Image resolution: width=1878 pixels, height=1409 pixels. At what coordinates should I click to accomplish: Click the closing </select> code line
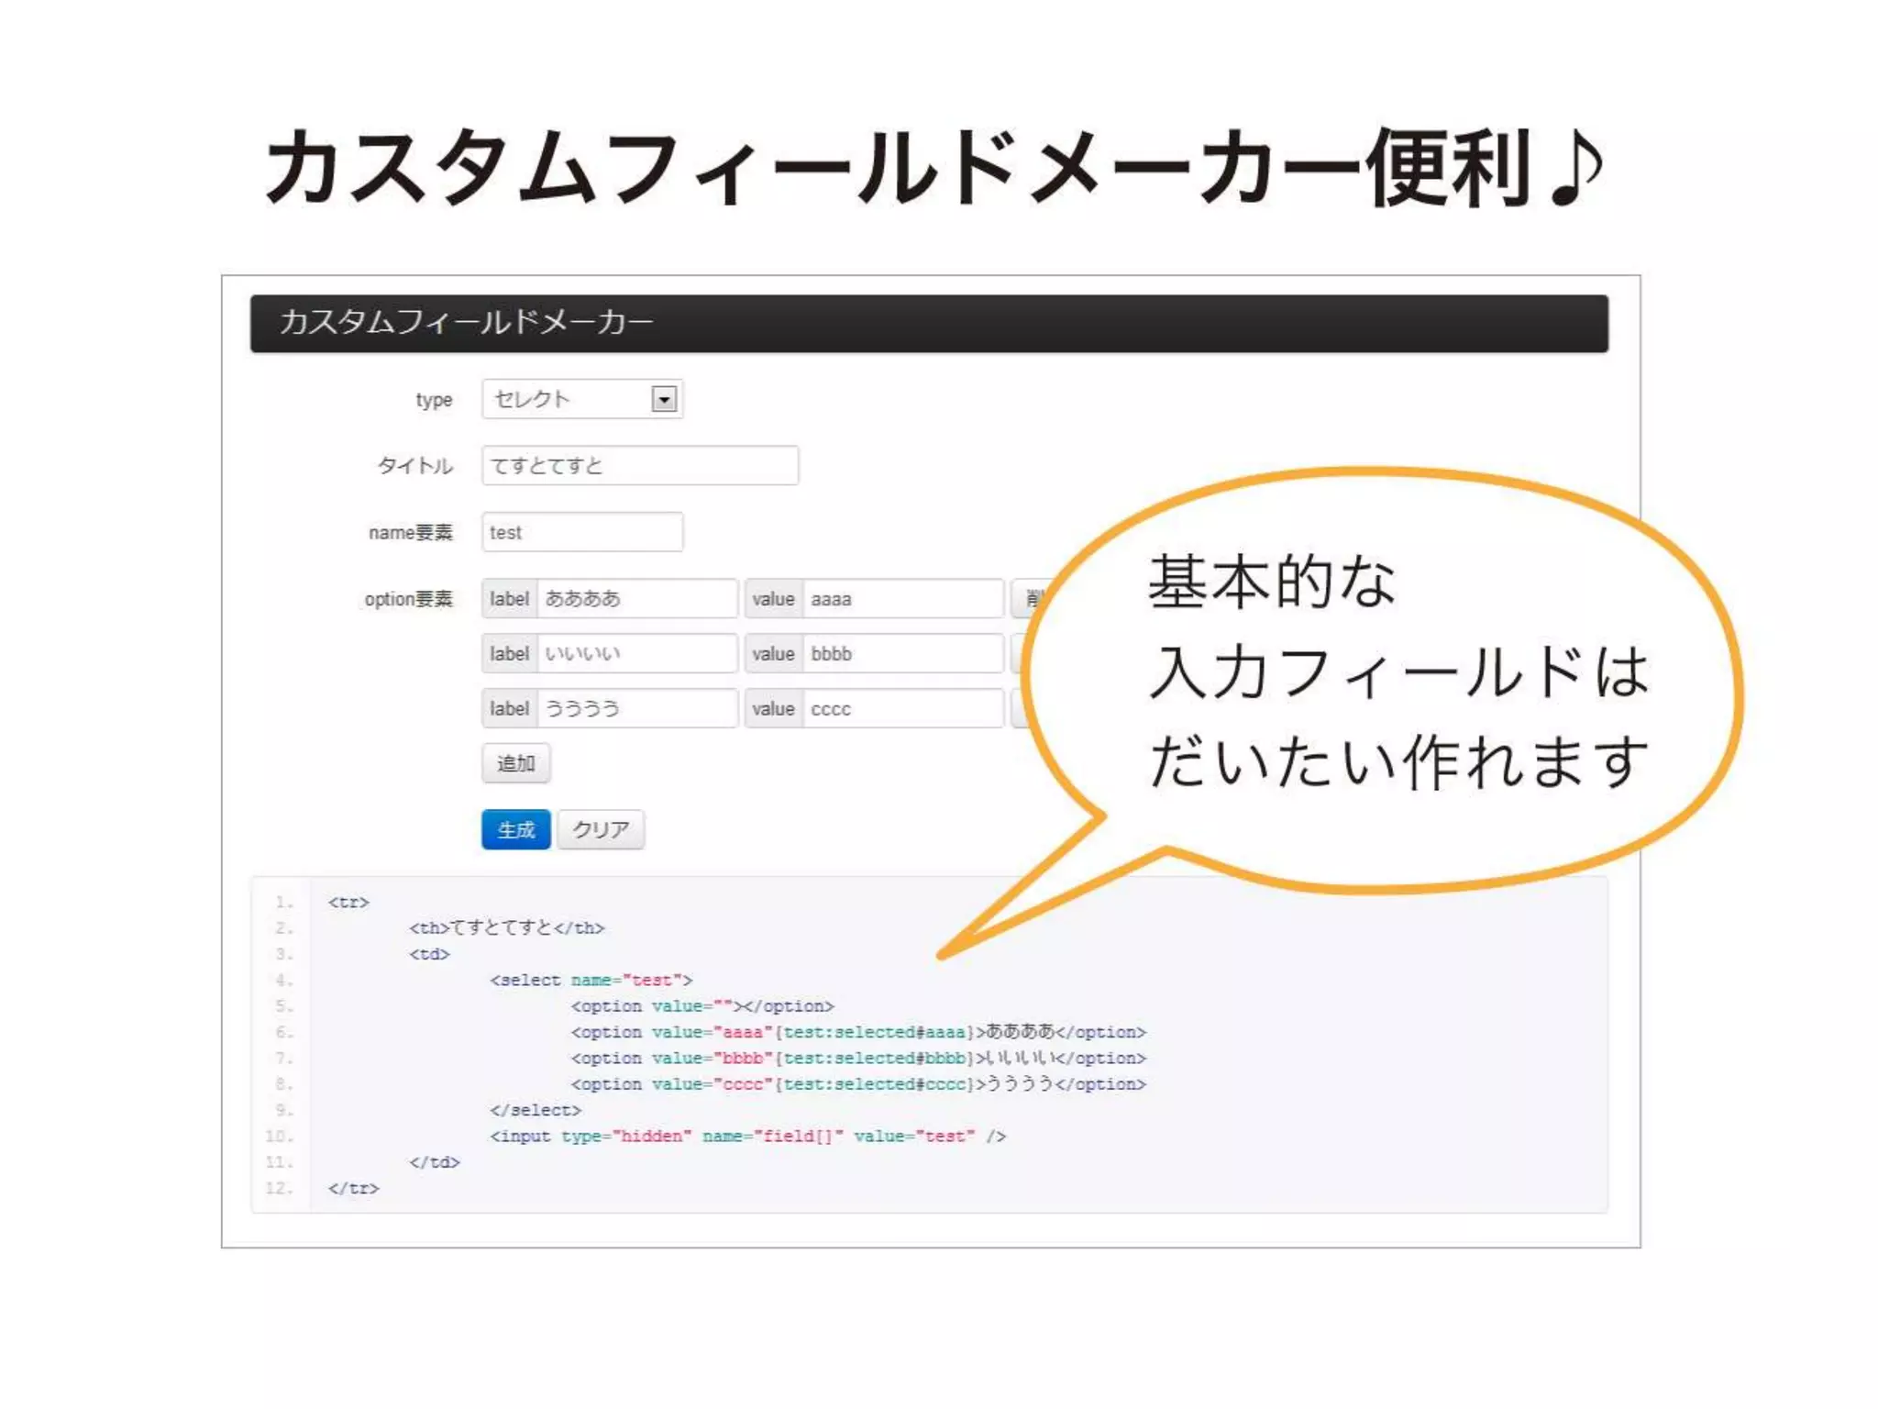click(536, 1110)
